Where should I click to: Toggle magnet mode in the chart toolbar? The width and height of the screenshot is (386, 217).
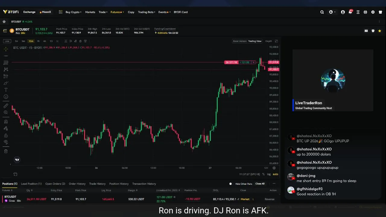click(x=6, y=121)
